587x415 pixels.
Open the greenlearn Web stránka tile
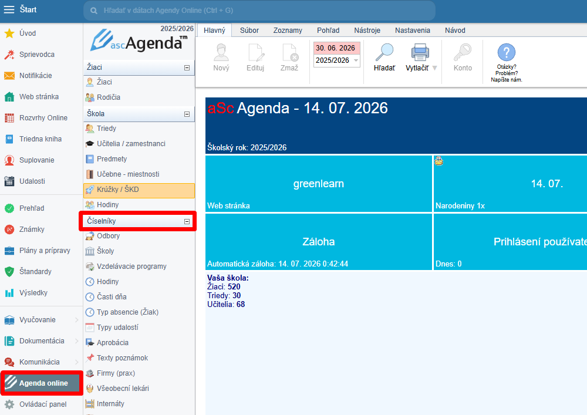[x=319, y=184]
